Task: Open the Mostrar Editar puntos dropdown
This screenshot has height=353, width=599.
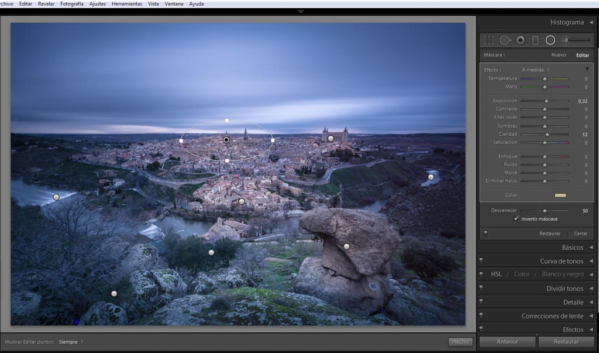Action: point(71,342)
